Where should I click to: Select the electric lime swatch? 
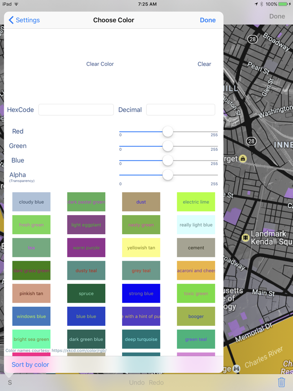coord(196,202)
